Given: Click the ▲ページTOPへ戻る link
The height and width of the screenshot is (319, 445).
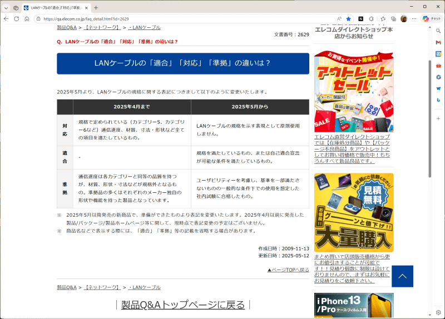Looking at the screenshot, I should point(288,270).
